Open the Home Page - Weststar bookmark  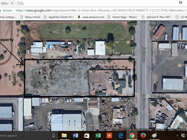tap(123, 17)
